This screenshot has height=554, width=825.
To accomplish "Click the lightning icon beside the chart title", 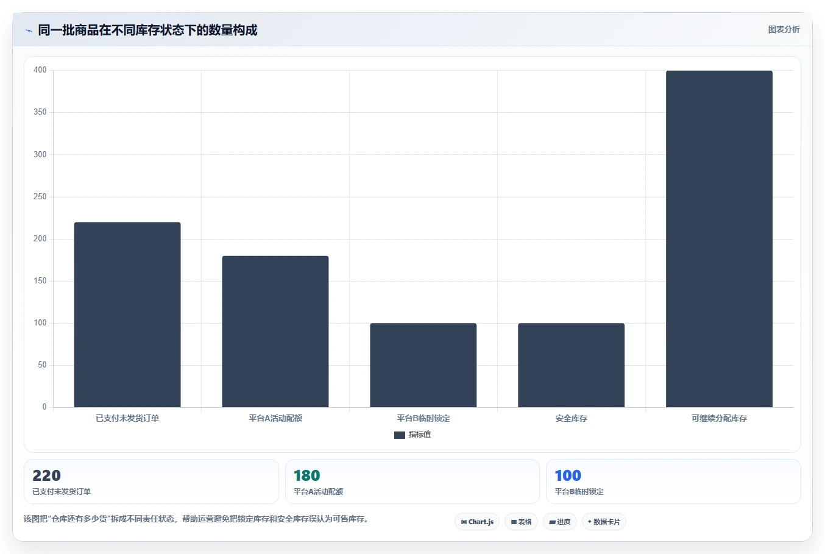I will (29, 30).
